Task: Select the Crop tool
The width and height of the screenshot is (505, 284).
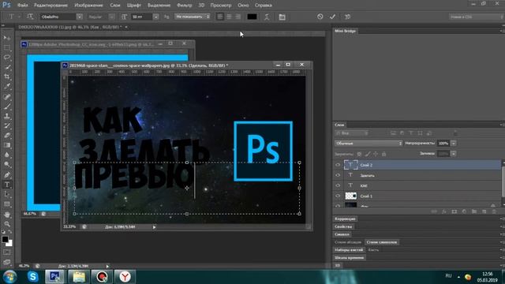Action: tap(7, 77)
